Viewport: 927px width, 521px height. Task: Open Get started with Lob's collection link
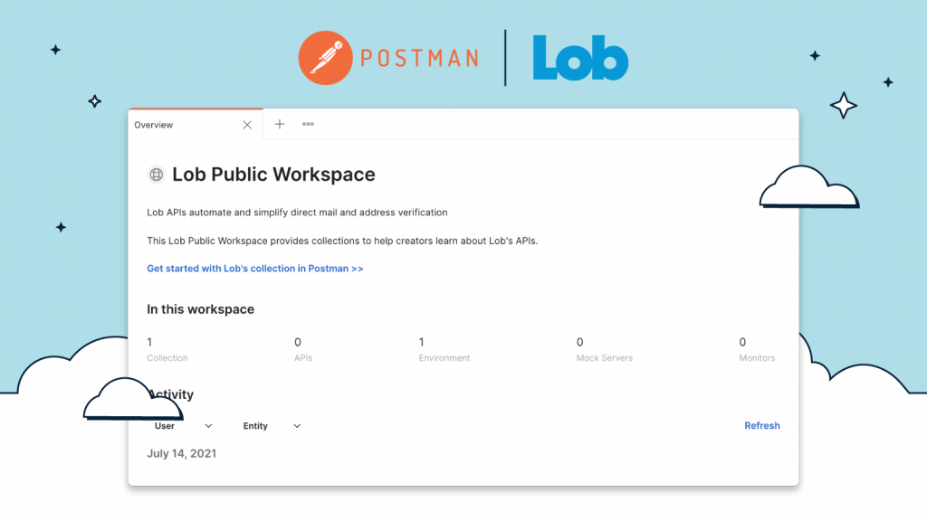click(x=254, y=268)
